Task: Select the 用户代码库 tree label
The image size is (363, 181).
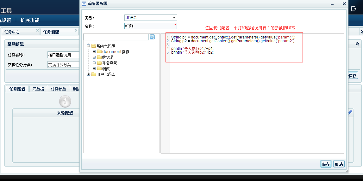Action: coord(106,74)
